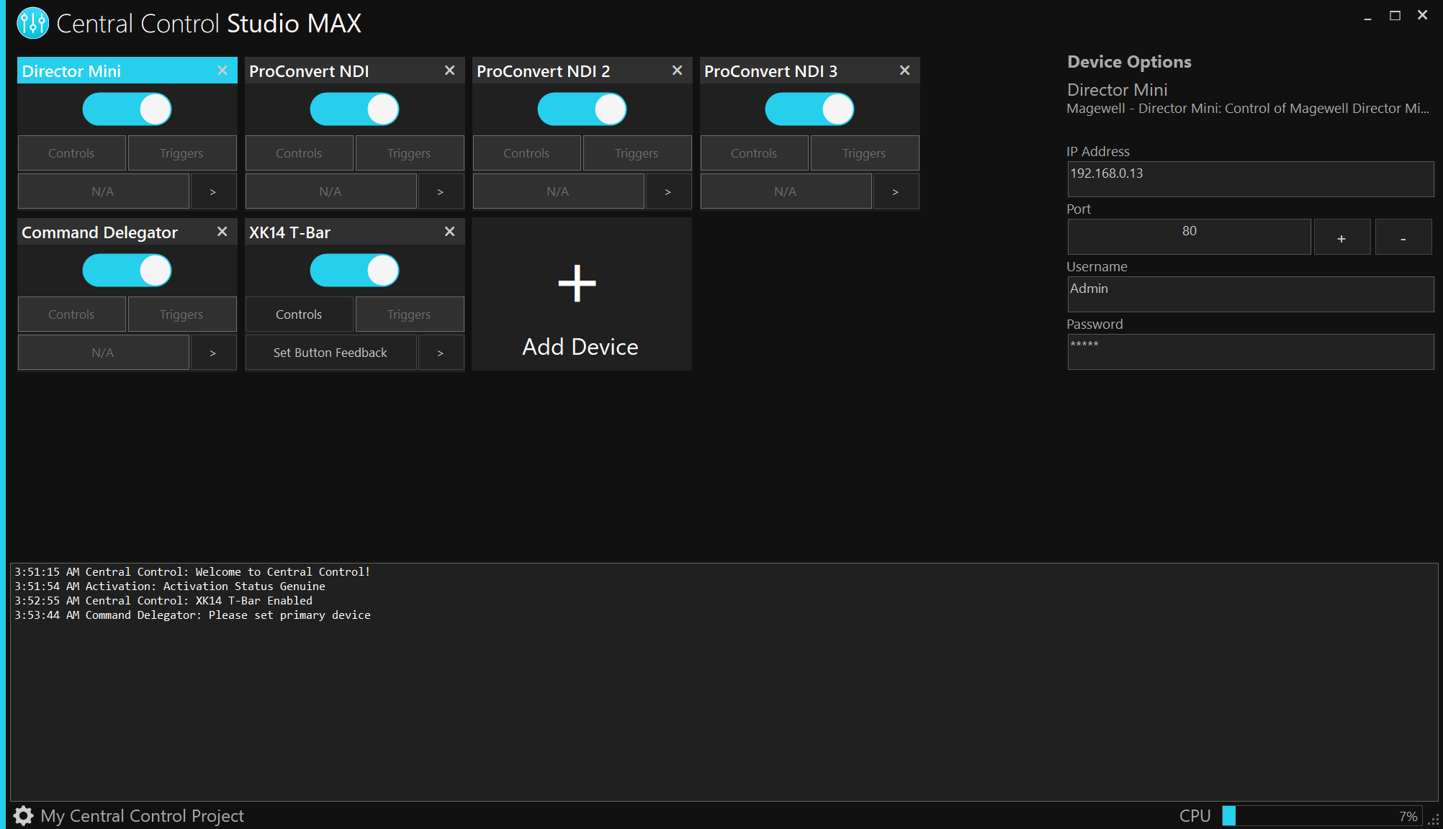Image resolution: width=1443 pixels, height=829 pixels.
Task: Disable the ProConvert NDI toggle switch
Action: click(x=354, y=109)
